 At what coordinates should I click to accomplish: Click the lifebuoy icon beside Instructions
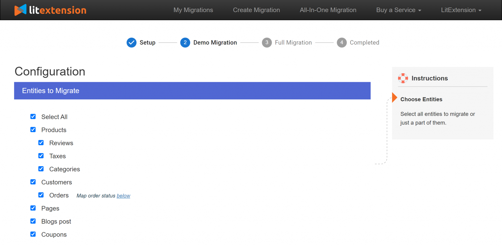(403, 78)
